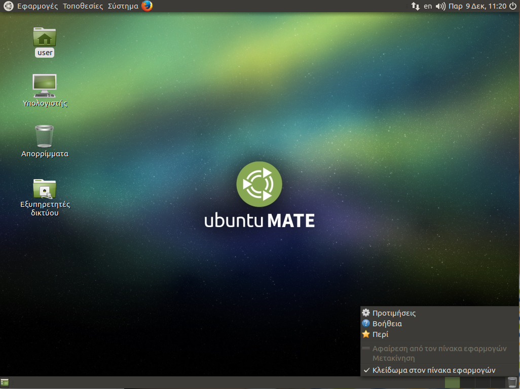Image resolution: width=520 pixels, height=389 pixels.
Task: Expand the Τοποθεσίες places menu
Action: 83,6
